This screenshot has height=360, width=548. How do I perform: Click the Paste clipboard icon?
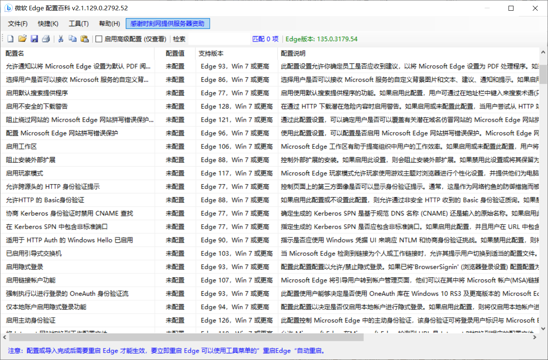[x=85, y=39]
